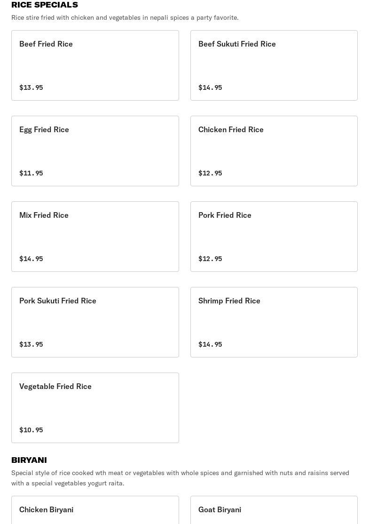Open the Chicken Biryani card
Viewport: 369px width, 524px height.
pos(95,510)
